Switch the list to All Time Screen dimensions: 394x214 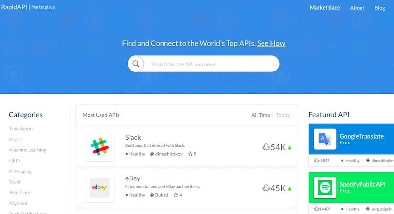tap(261, 115)
